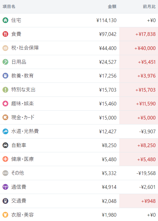
Task: Click the orange shirt 衣服・美容 icon
Action: pyautogui.click(x=5, y=215)
